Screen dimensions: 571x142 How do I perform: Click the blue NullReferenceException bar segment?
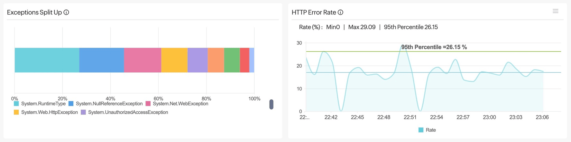(101, 60)
